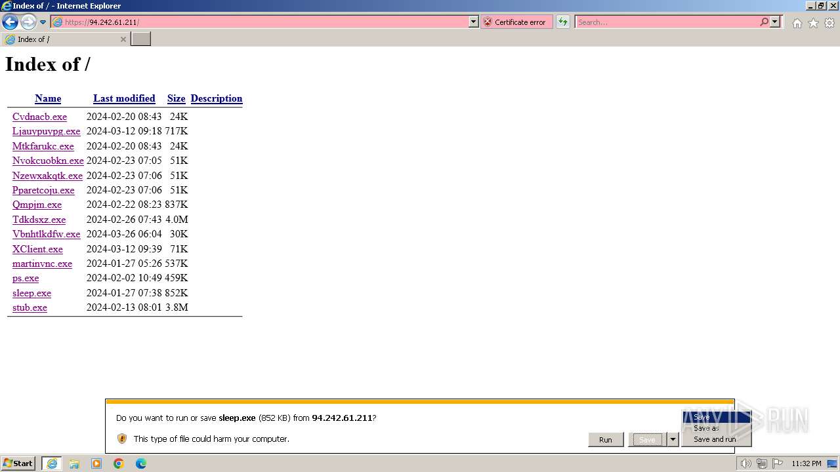Launch Microsoft Edge from the taskbar

point(141,463)
